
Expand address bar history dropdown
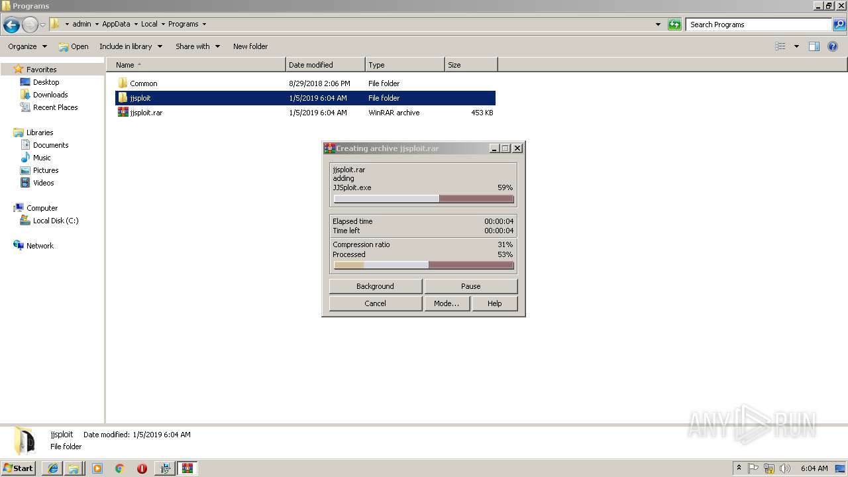click(658, 25)
